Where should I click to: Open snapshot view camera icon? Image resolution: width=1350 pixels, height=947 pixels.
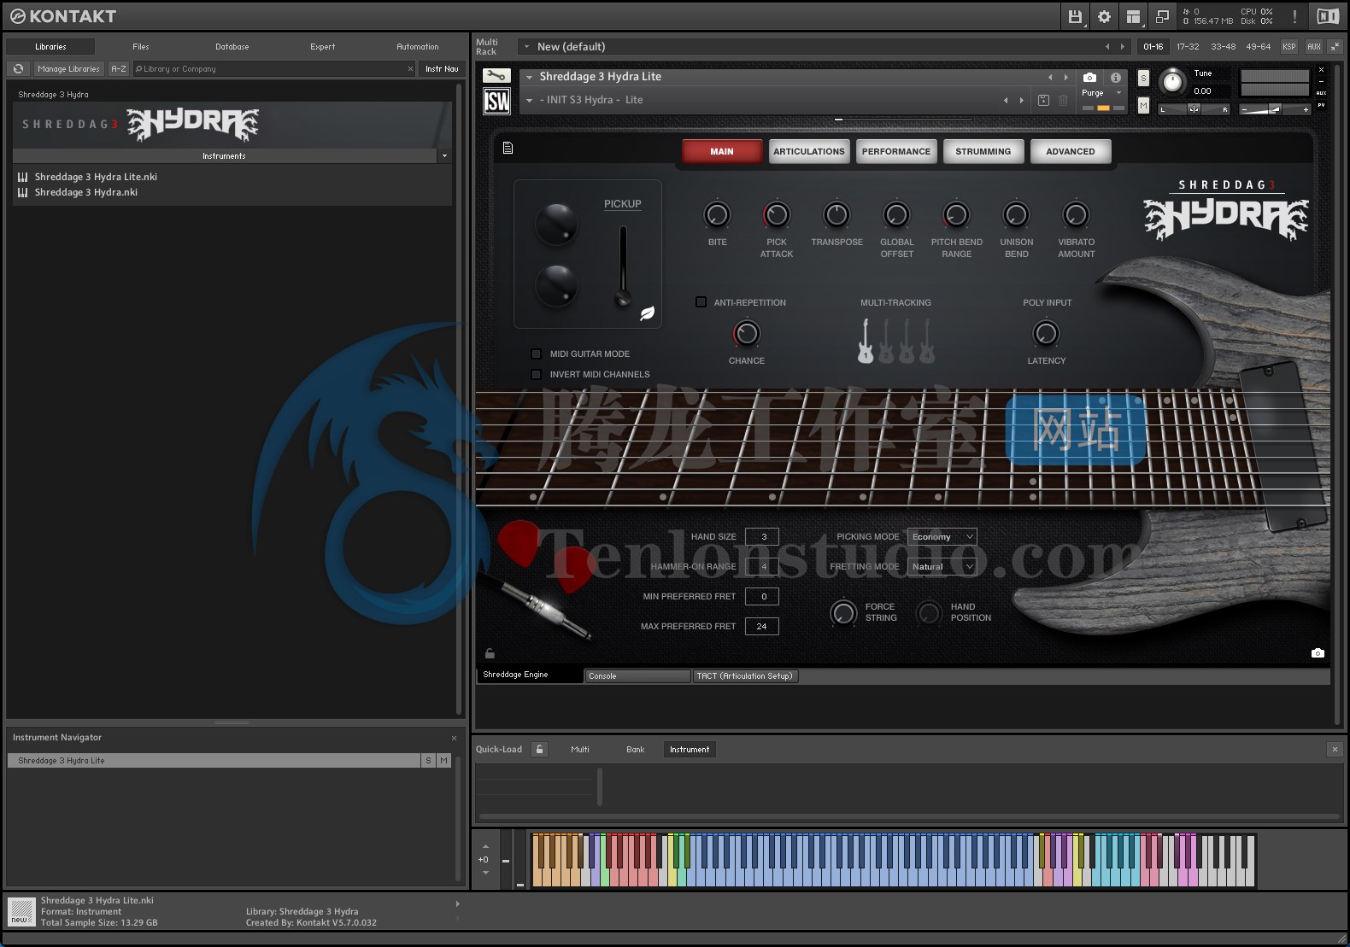(1089, 77)
